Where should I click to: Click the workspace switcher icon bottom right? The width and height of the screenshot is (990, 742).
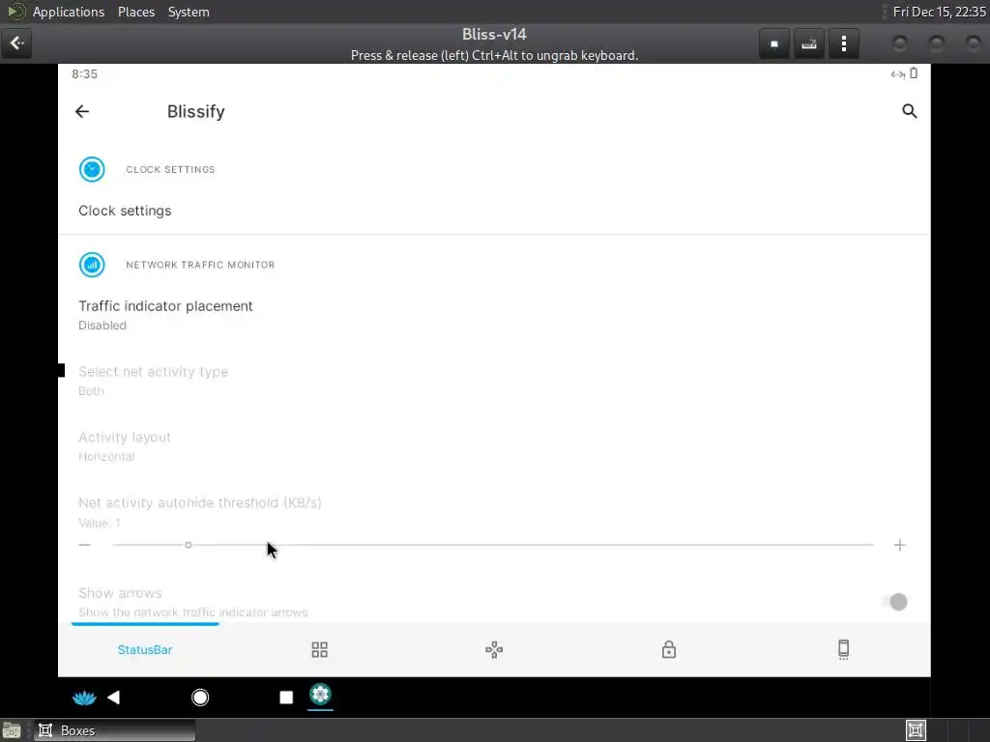pyautogui.click(x=916, y=730)
